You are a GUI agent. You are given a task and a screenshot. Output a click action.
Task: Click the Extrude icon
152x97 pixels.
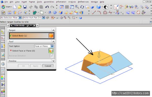click(50, 12)
